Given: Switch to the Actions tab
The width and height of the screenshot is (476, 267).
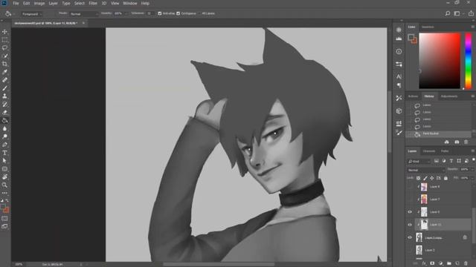Looking at the screenshot, I should pos(413,96).
